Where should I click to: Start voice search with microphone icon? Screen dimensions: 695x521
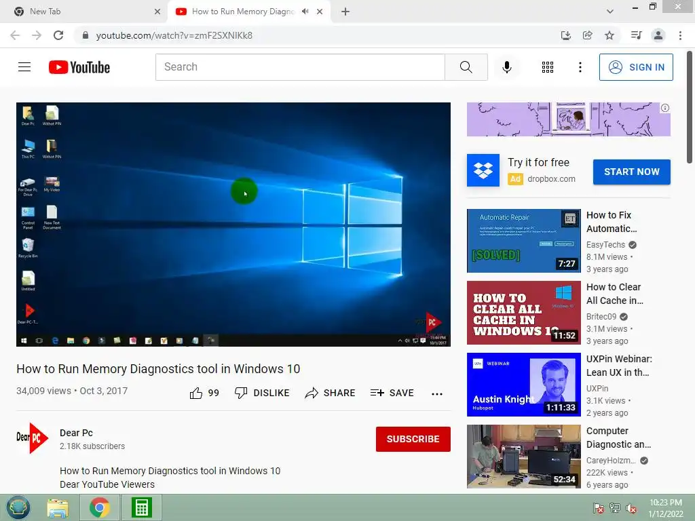[x=506, y=67]
